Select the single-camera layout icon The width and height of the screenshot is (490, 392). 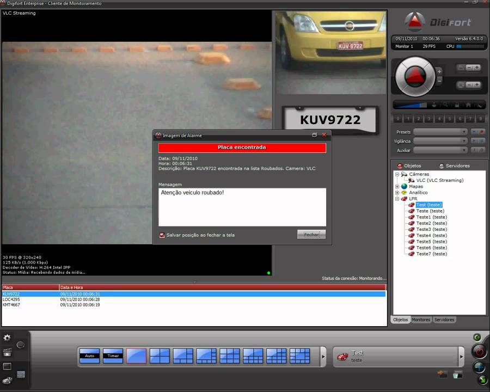point(136,356)
